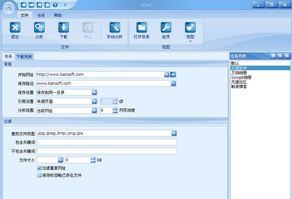Adjust the 网页深度 spinner arrows

point(115,111)
